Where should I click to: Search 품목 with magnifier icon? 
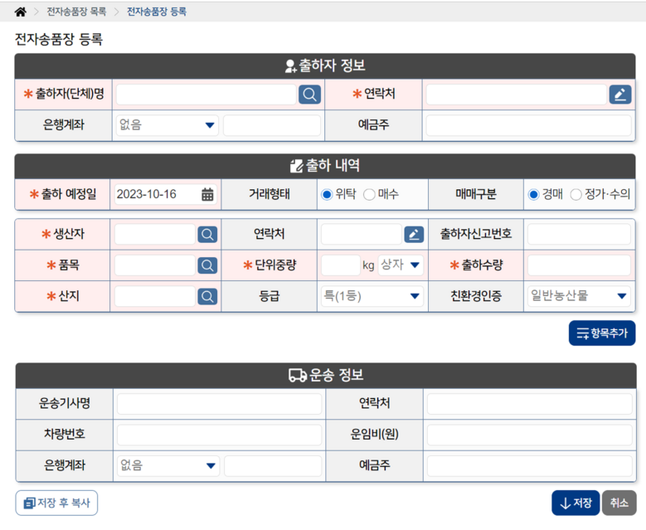click(207, 265)
